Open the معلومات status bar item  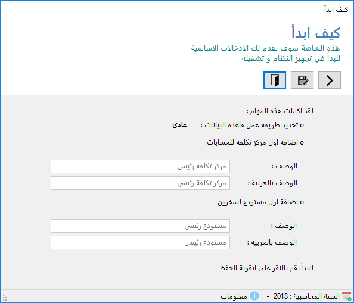click(x=234, y=296)
